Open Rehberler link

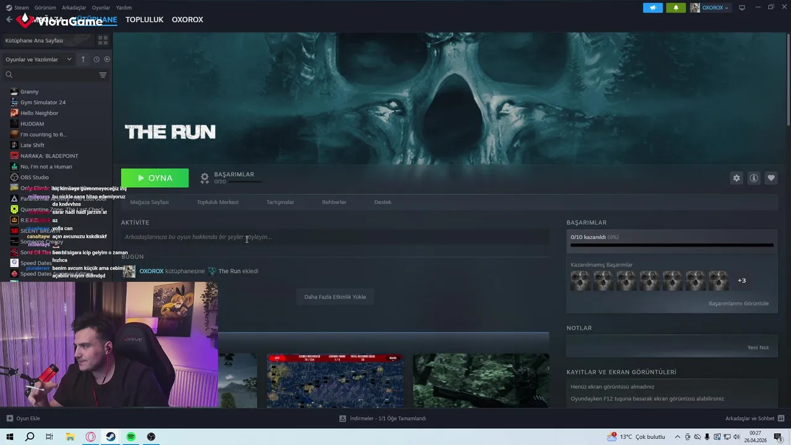click(x=334, y=202)
